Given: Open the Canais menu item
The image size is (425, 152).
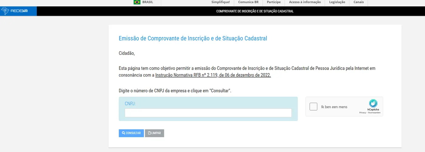Looking at the screenshot, I should point(359,2).
